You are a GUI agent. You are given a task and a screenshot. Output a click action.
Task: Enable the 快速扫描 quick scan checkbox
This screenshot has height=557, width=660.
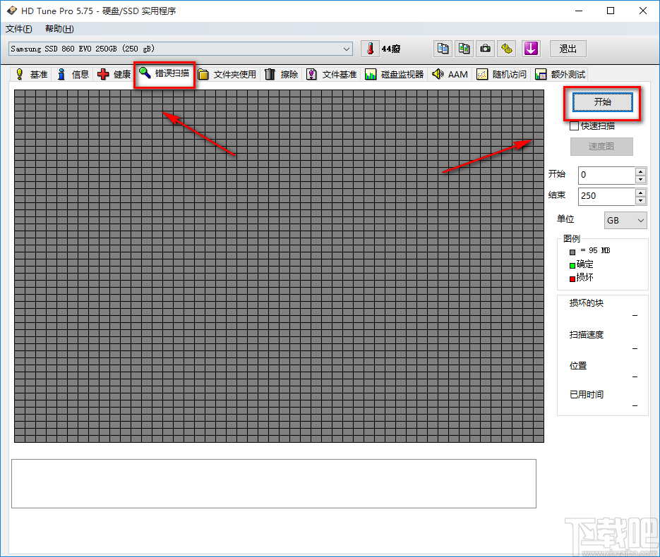click(574, 126)
